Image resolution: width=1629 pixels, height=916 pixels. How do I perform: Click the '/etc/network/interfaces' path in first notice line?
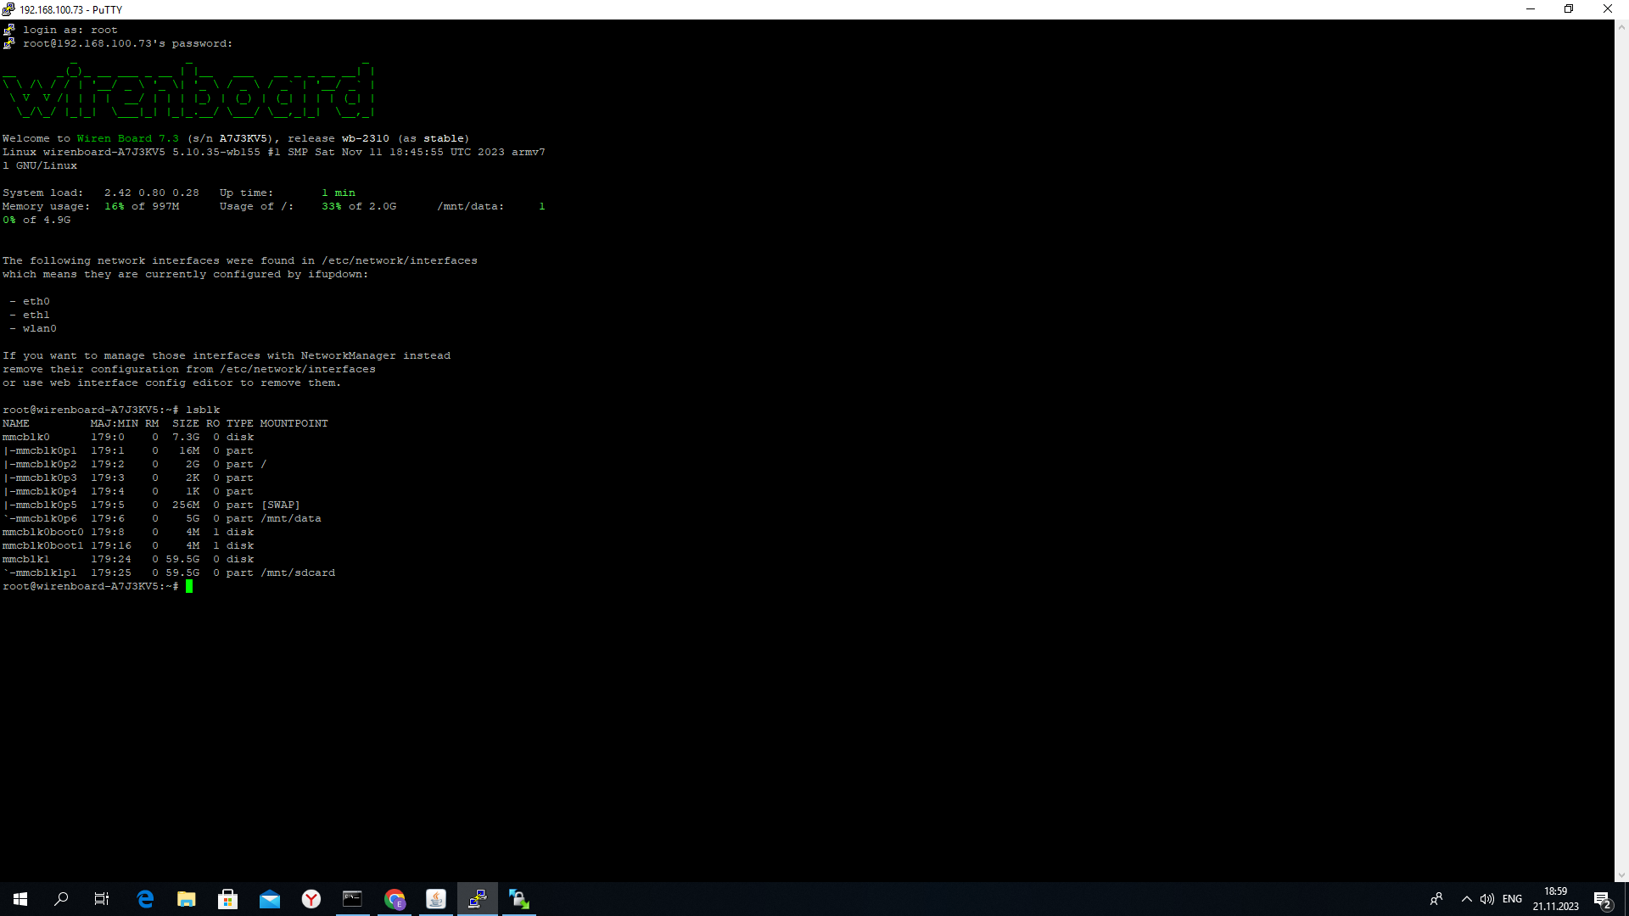coord(400,260)
